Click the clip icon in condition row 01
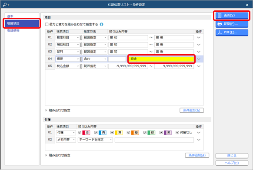 (81, 37)
